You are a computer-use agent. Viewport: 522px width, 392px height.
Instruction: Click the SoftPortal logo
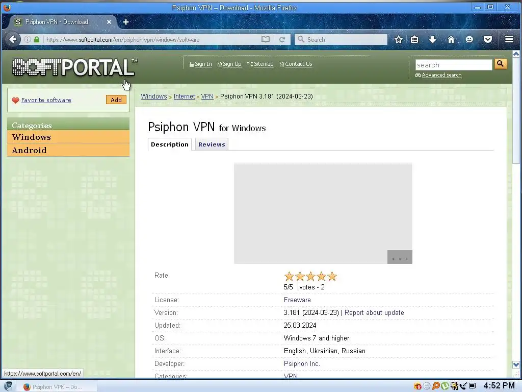[74, 67]
